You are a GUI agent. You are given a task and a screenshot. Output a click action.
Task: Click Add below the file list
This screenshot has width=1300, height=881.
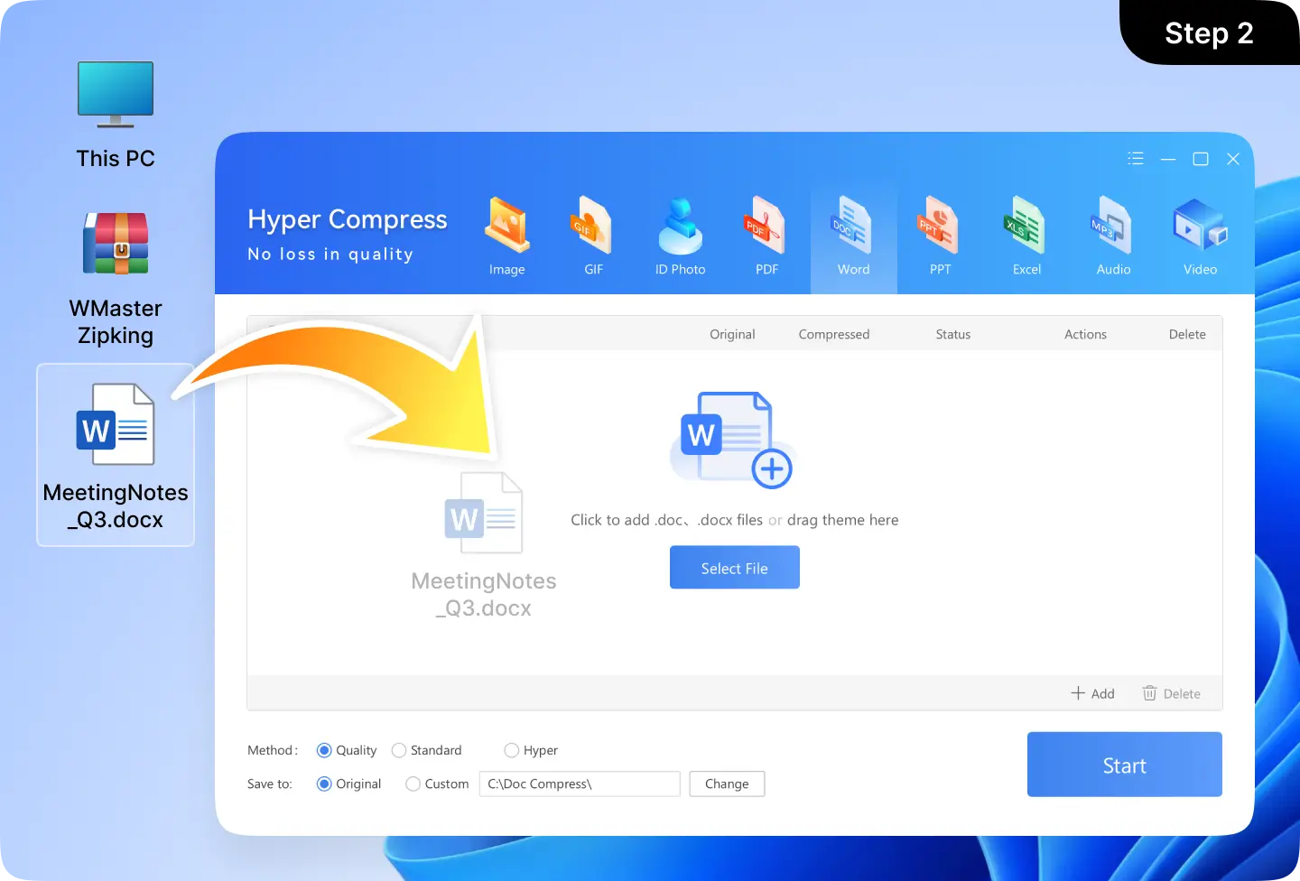tap(1092, 693)
